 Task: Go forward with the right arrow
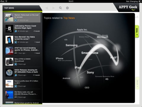(53, 8)
